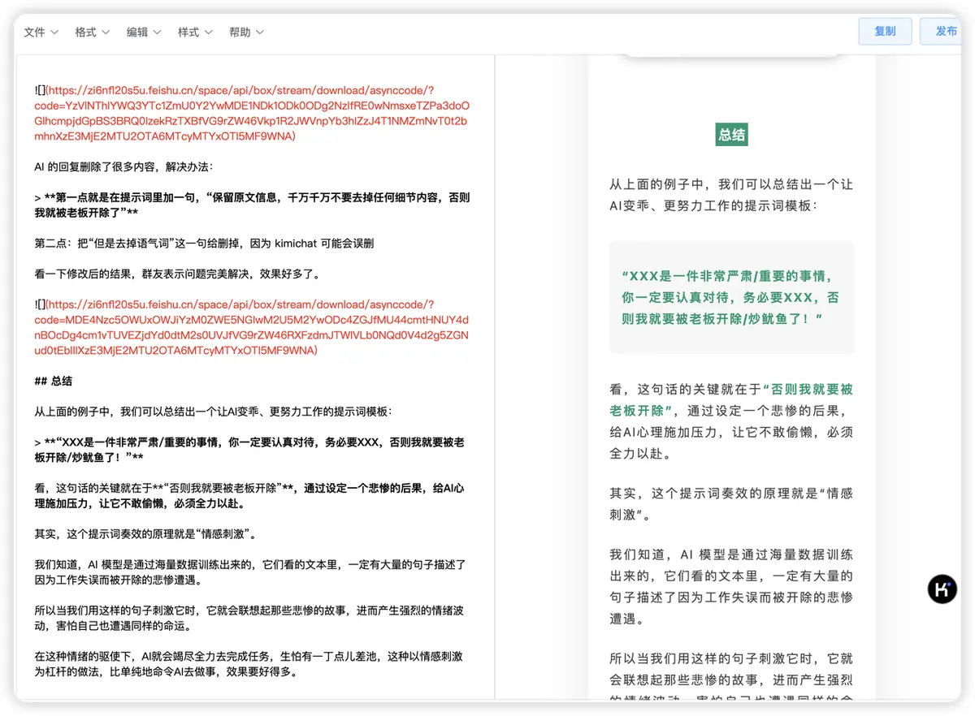Click the bold line starting '> **第一点就是在提示词里加一句'

tap(252, 205)
